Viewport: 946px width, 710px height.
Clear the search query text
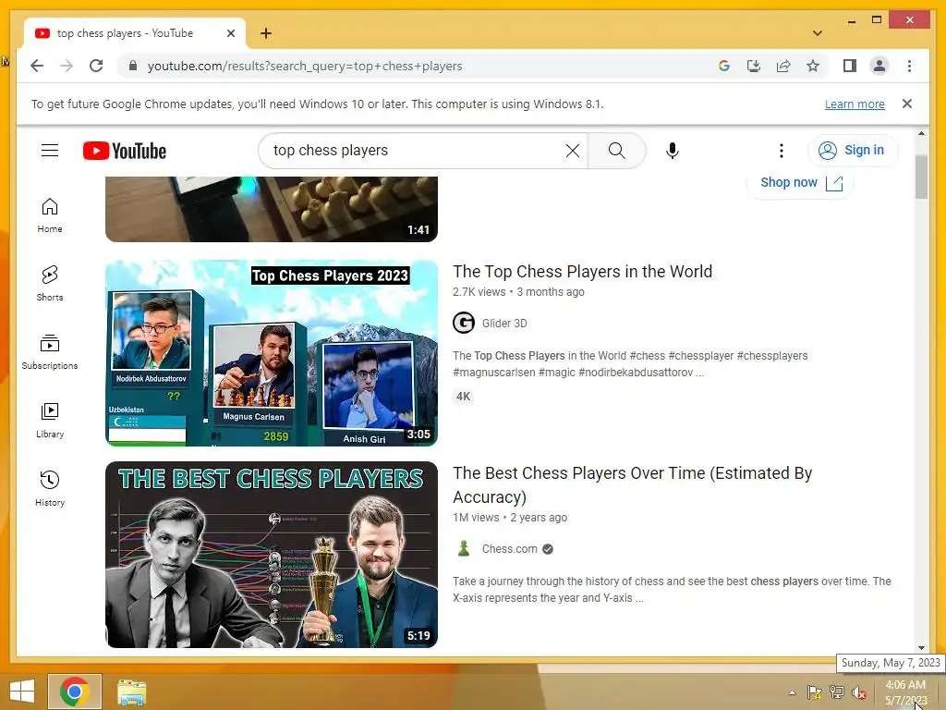573,151
